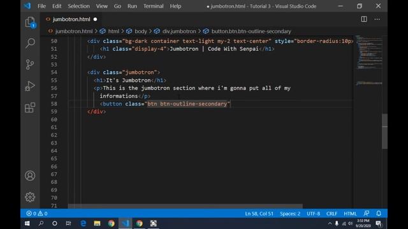Open the Search view in activity bar
This screenshot has height=229, width=408.
(x=30, y=43)
